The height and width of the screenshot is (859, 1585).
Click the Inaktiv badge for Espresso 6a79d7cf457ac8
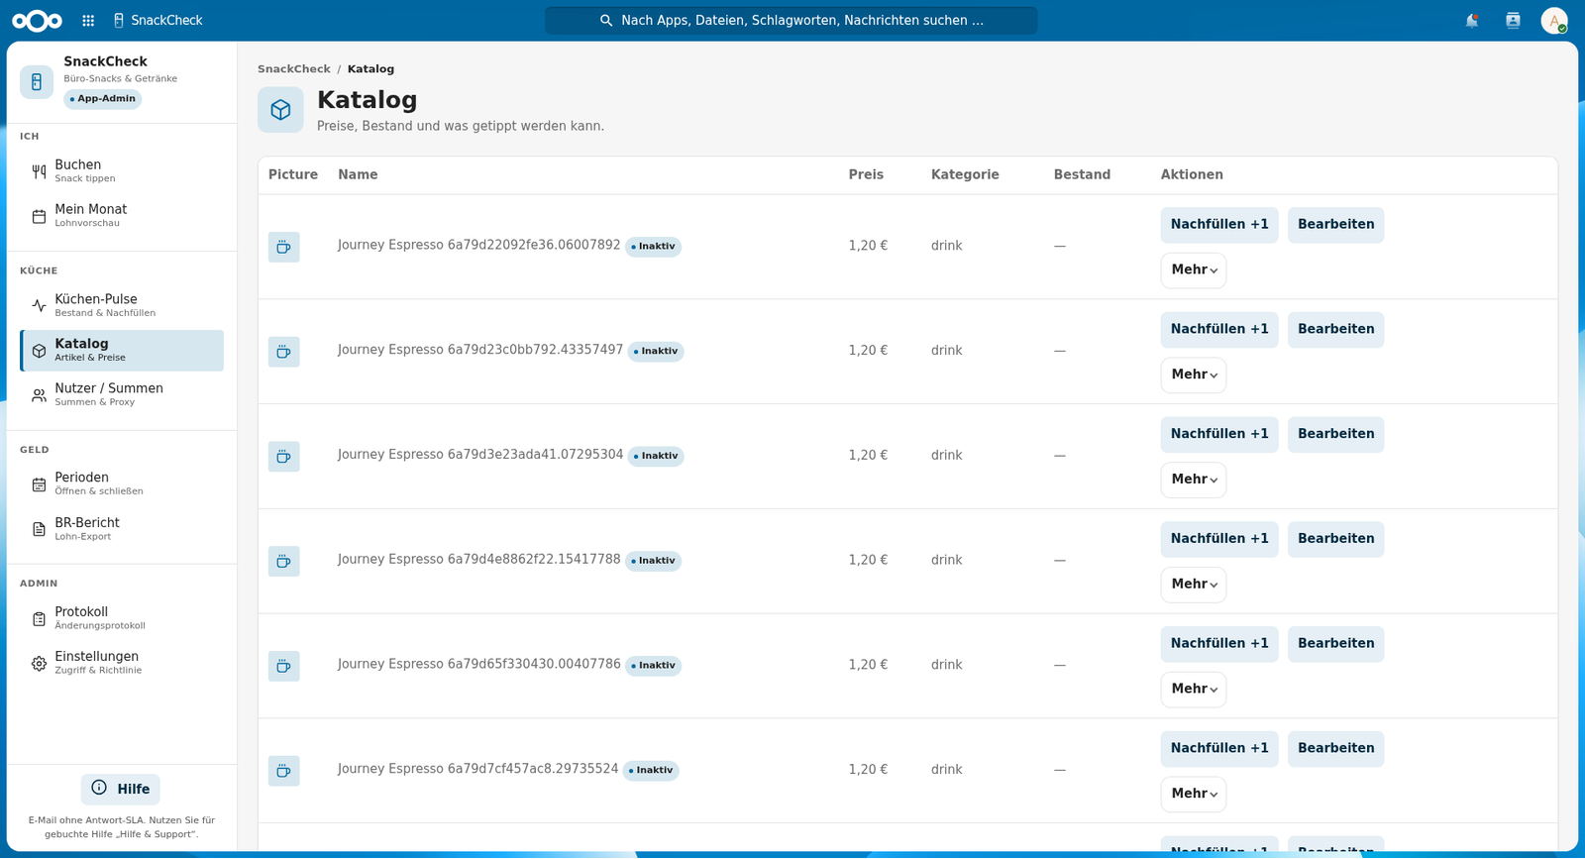(x=651, y=771)
